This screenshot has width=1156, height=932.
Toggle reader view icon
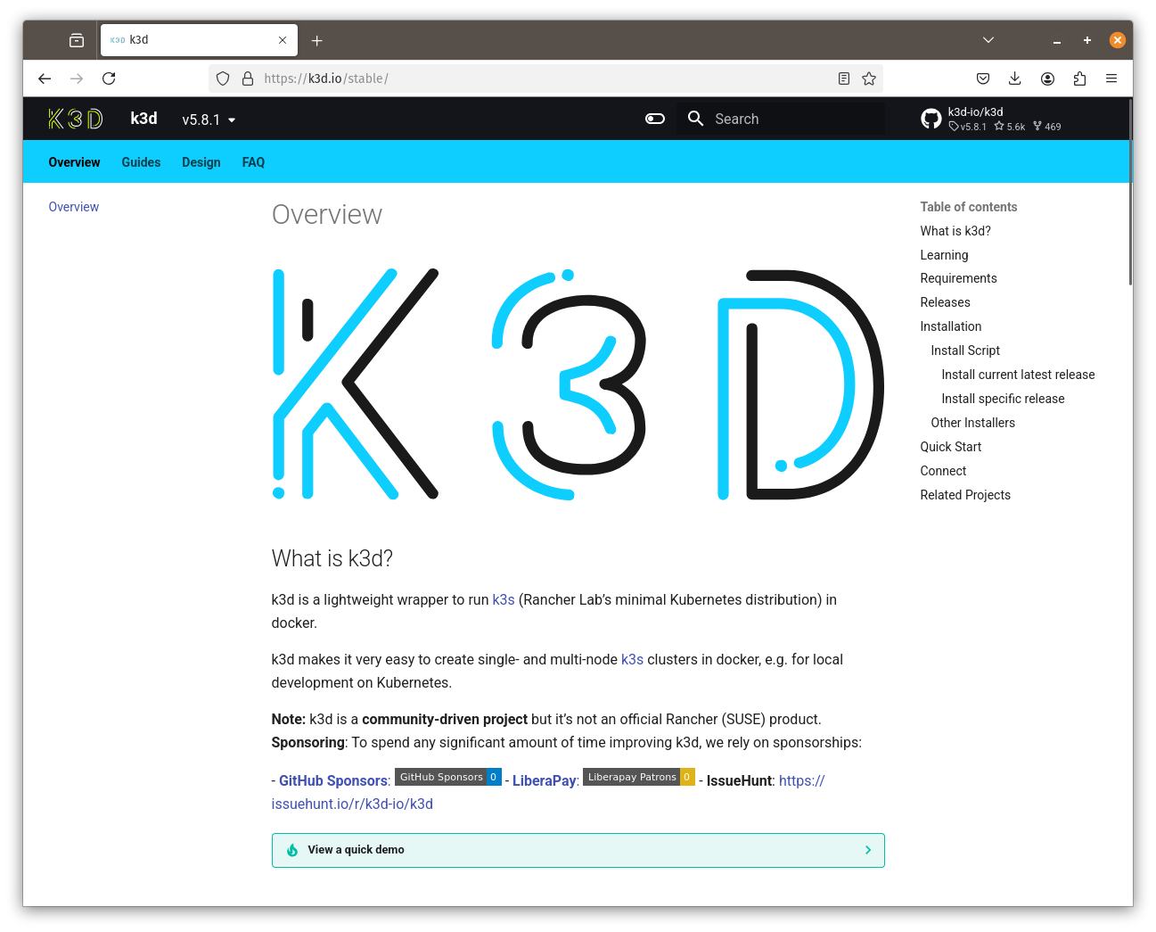coord(844,78)
